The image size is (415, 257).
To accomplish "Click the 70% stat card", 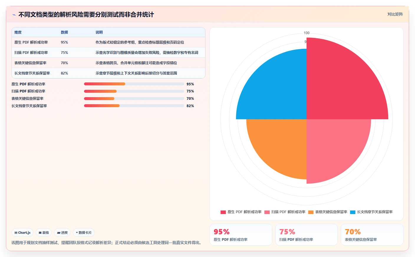I will [372, 235].
